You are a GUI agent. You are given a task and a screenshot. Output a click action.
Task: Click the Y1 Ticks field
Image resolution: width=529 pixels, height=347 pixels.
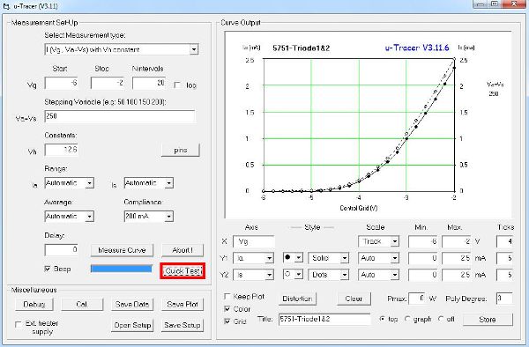[504, 258]
